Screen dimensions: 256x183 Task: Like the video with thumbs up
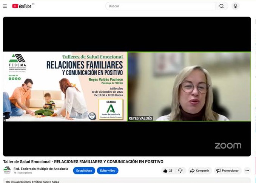click(x=168, y=171)
